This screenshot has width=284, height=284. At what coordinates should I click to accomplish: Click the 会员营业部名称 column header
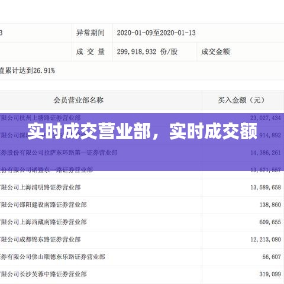click(x=79, y=100)
